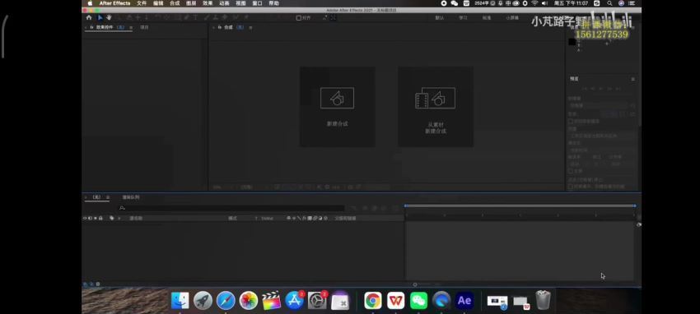This screenshot has width=700, height=314.
Task: Open Google Chrome from the Dock
Action: click(373, 301)
